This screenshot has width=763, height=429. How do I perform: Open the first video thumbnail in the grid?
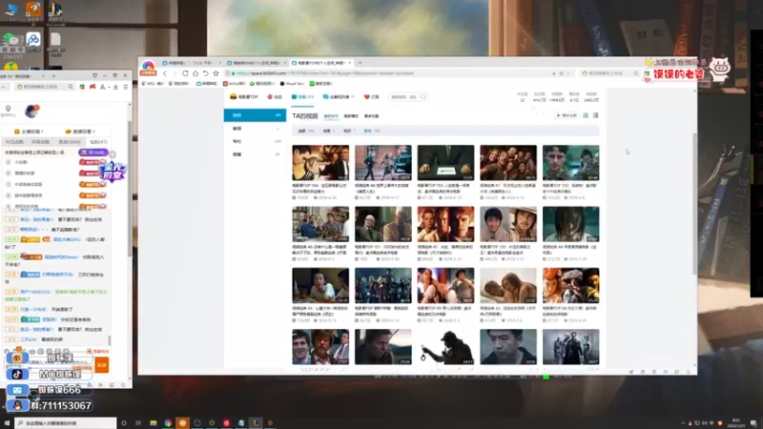[320, 163]
